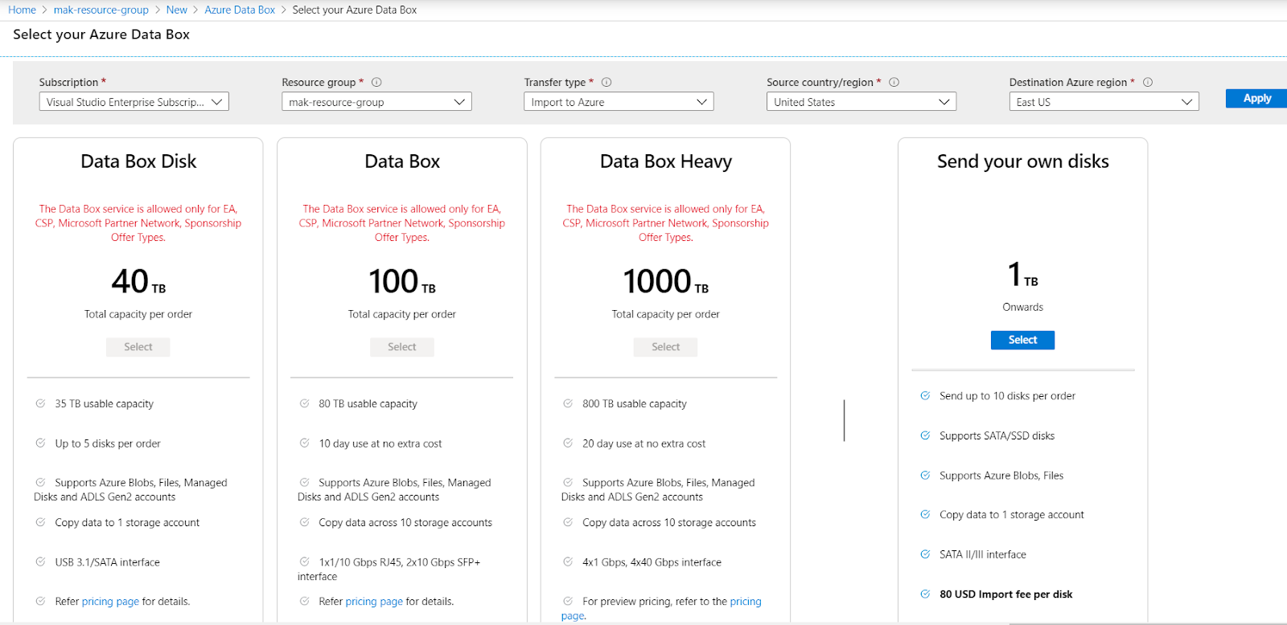This screenshot has height=625, width=1287.
Task: Click Select under Data Box Heavy
Action: pos(665,347)
